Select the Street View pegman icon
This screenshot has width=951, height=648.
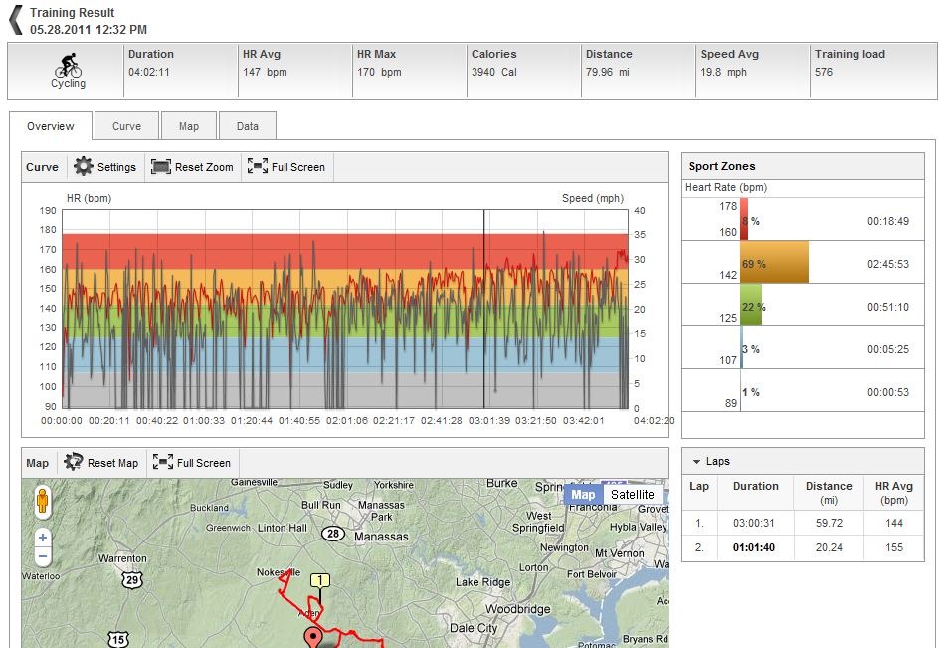pos(43,501)
